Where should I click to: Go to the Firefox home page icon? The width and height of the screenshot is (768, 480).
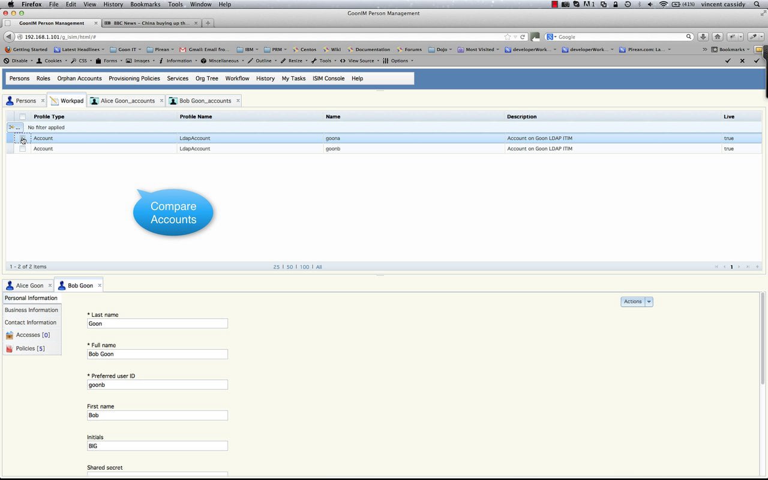718,37
